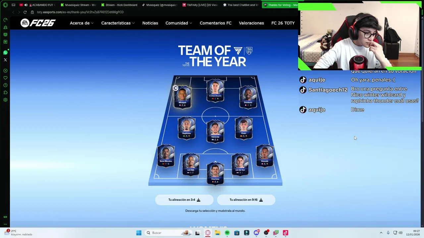Open GX Control speedometer icon in sidebar

tap(5, 20)
